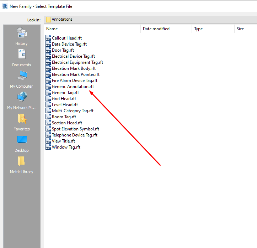Image resolution: width=257 pixels, height=248 pixels.
Task: Click the RFT icon of Data Device Tag.rft
Action: click(x=48, y=44)
